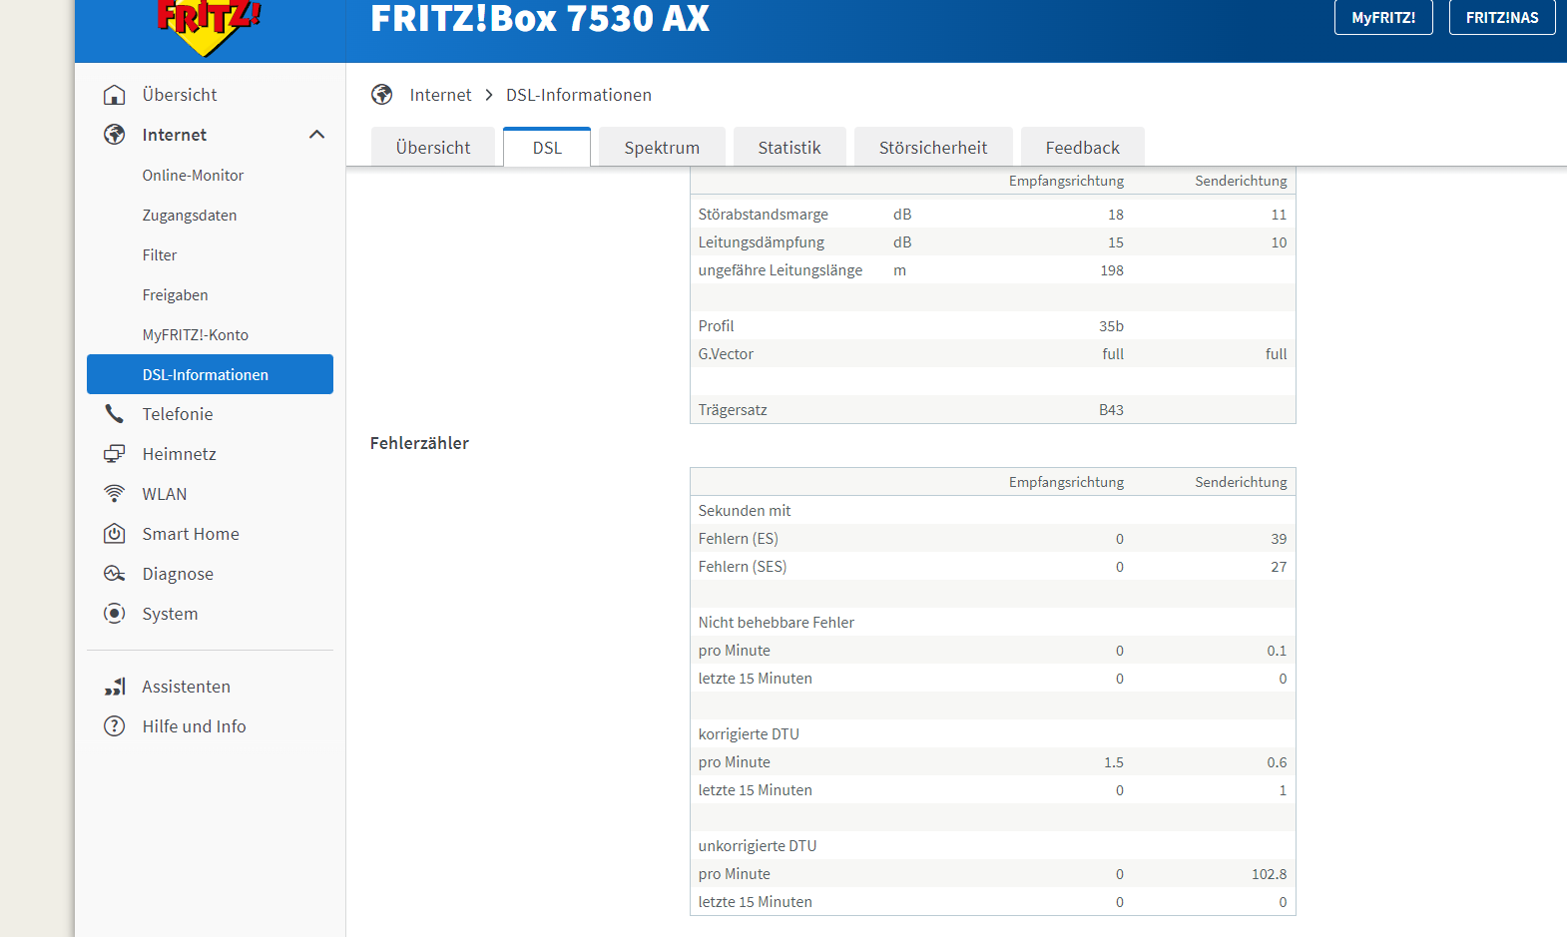
Task: Launch Assistenten
Action: click(x=187, y=687)
